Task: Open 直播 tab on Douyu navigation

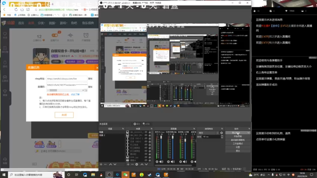Action: [x=31, y=23]
